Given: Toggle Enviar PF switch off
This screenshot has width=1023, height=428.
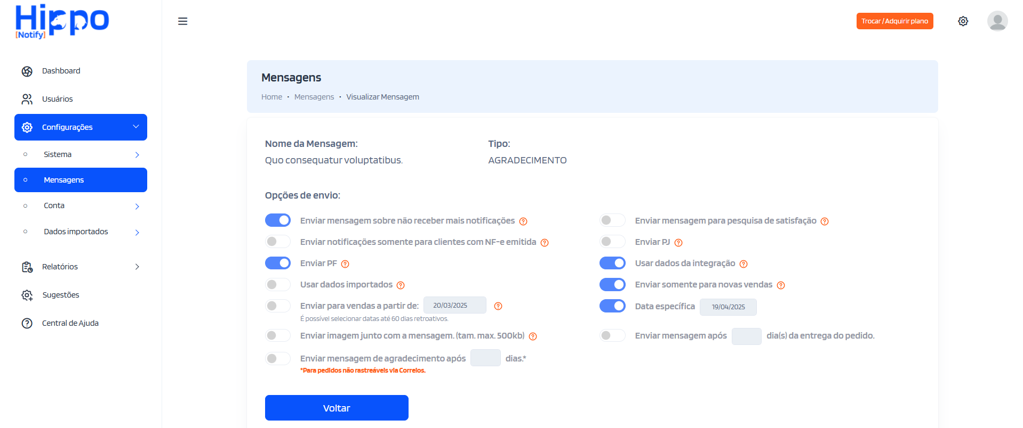Looking at the screenshot, I should click(x=278, y=264).
